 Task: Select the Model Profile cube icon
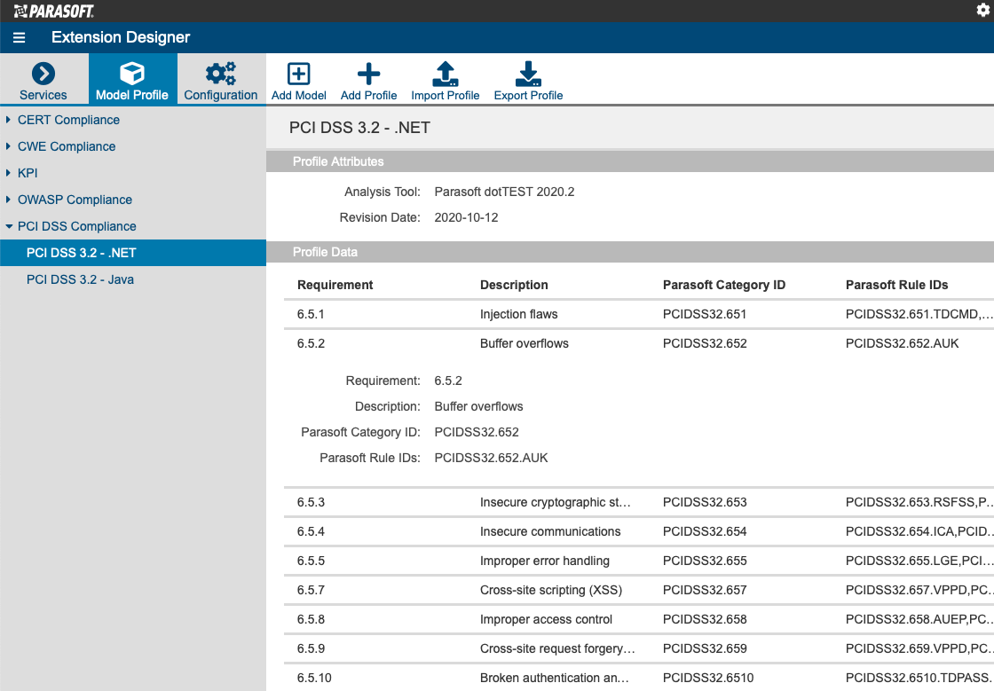pyautogui.click(x=132, y=74)
